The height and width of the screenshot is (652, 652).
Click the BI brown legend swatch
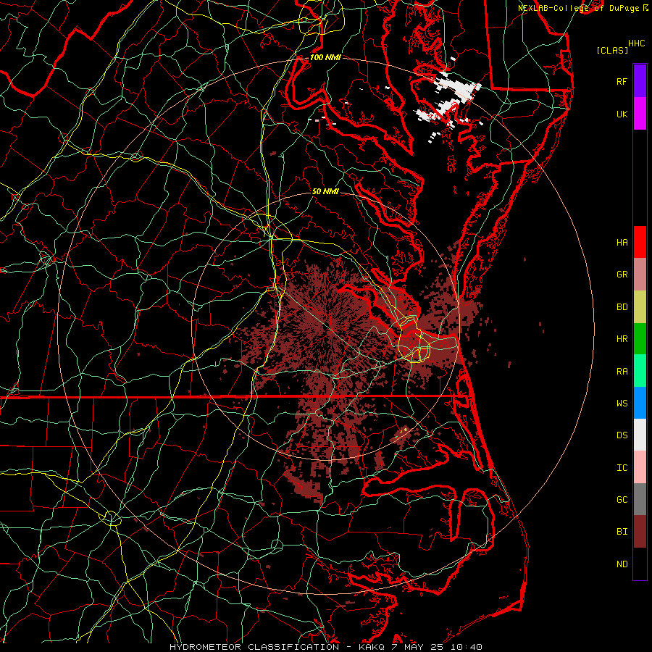coord(640,532)
